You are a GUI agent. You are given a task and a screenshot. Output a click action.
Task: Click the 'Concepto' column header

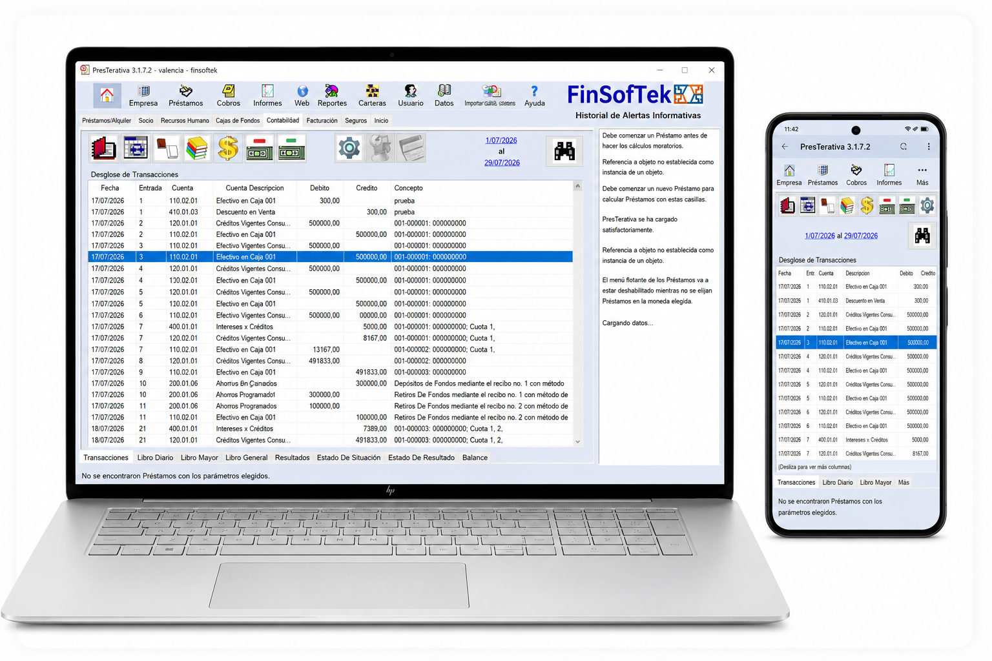point(408,188)
